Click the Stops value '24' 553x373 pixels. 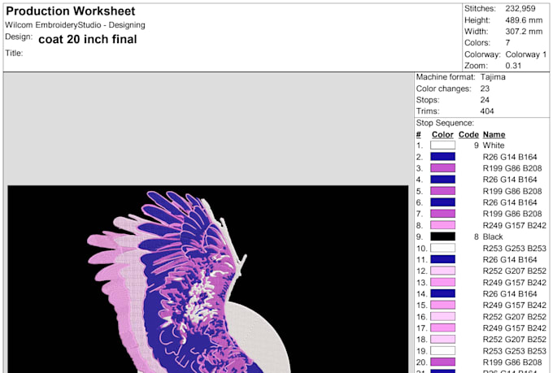(485, 100)
